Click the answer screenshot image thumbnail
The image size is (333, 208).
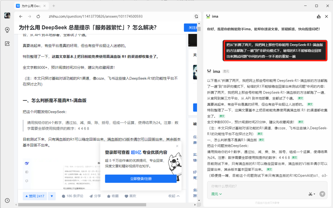click(x=62, y=173)
